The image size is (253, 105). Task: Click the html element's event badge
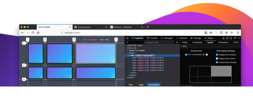coord(135,48)
